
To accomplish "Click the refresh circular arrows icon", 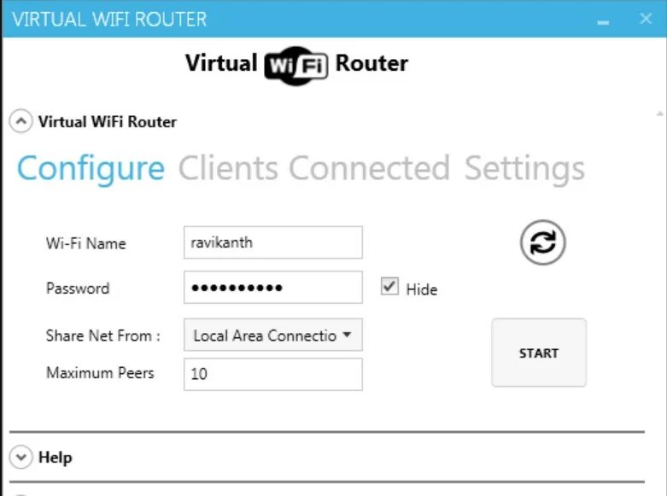I will coord(543,242).
